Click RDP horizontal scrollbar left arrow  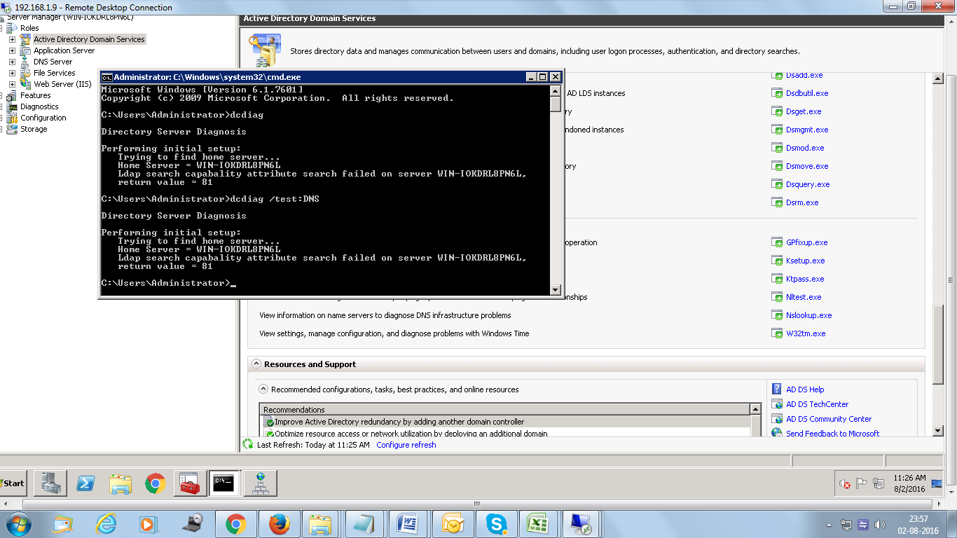point(6,504)
